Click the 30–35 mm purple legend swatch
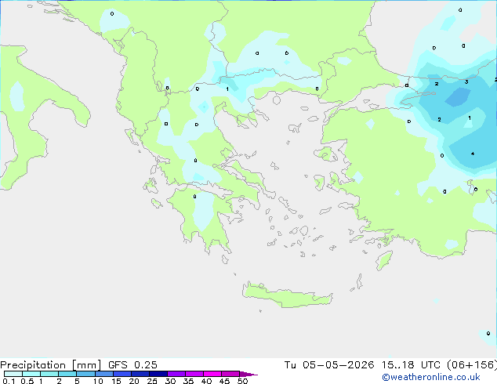Image resolution: width=497 pixels, height=384 pixels. [176, 374]
